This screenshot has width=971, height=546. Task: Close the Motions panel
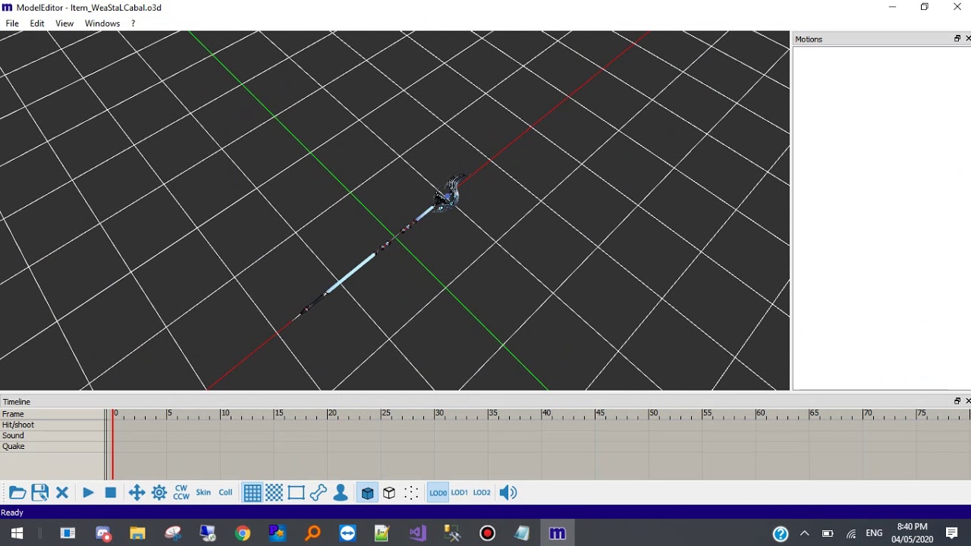pos(967,39)
